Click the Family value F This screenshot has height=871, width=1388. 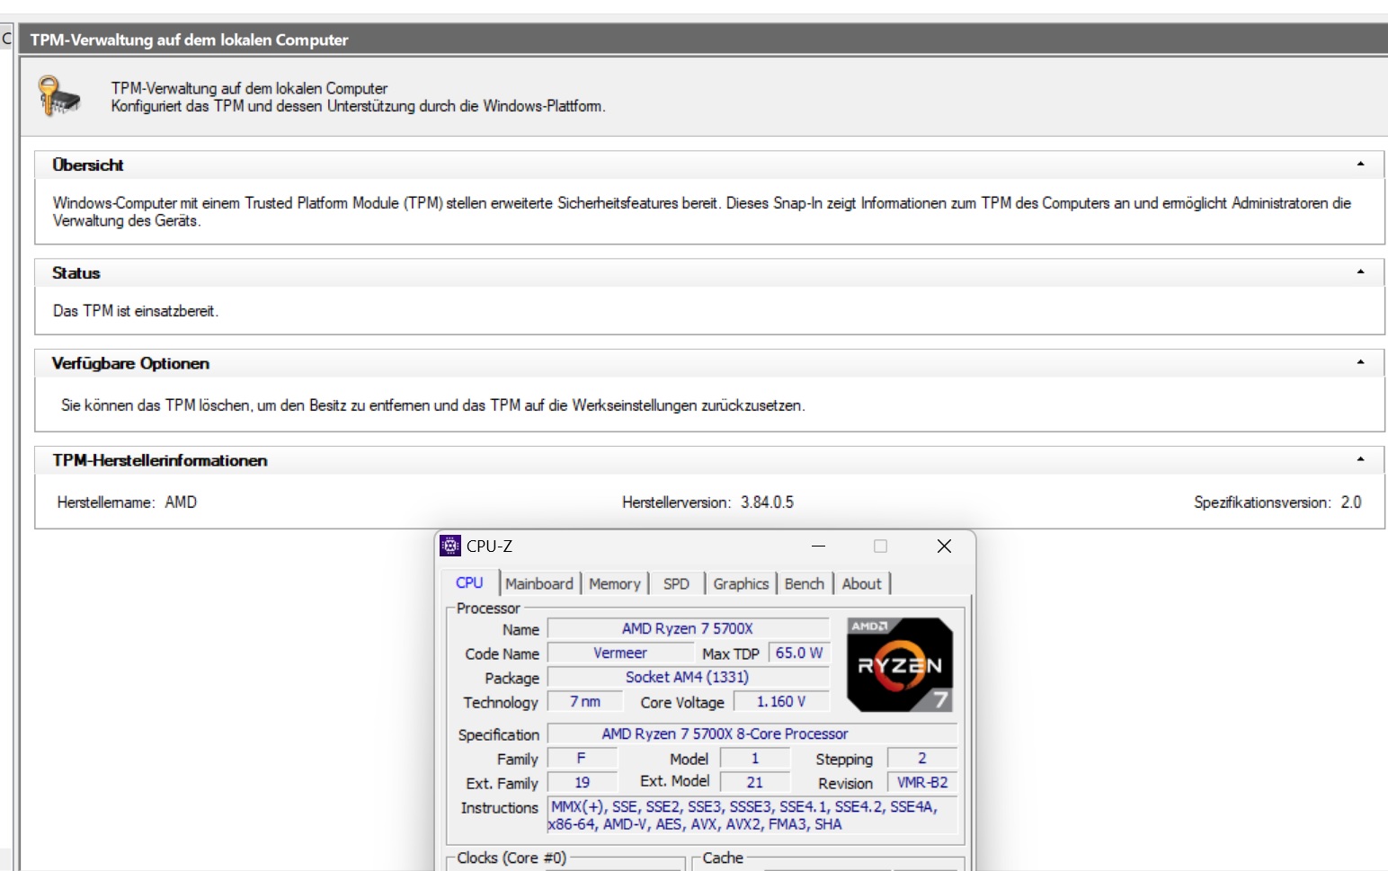tap(582, 758)
